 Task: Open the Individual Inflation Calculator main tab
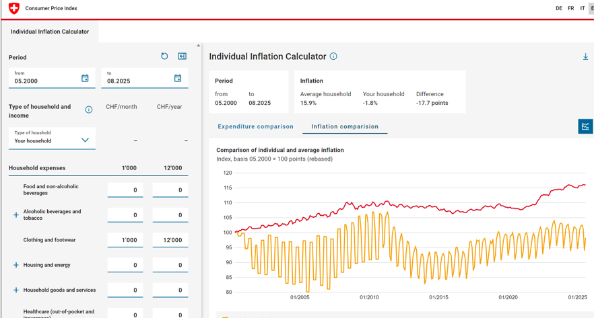(50, 32)
